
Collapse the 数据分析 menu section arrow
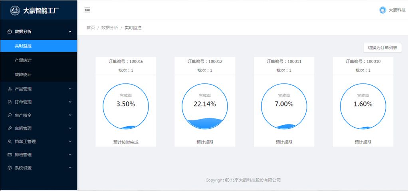pos(70,32)
